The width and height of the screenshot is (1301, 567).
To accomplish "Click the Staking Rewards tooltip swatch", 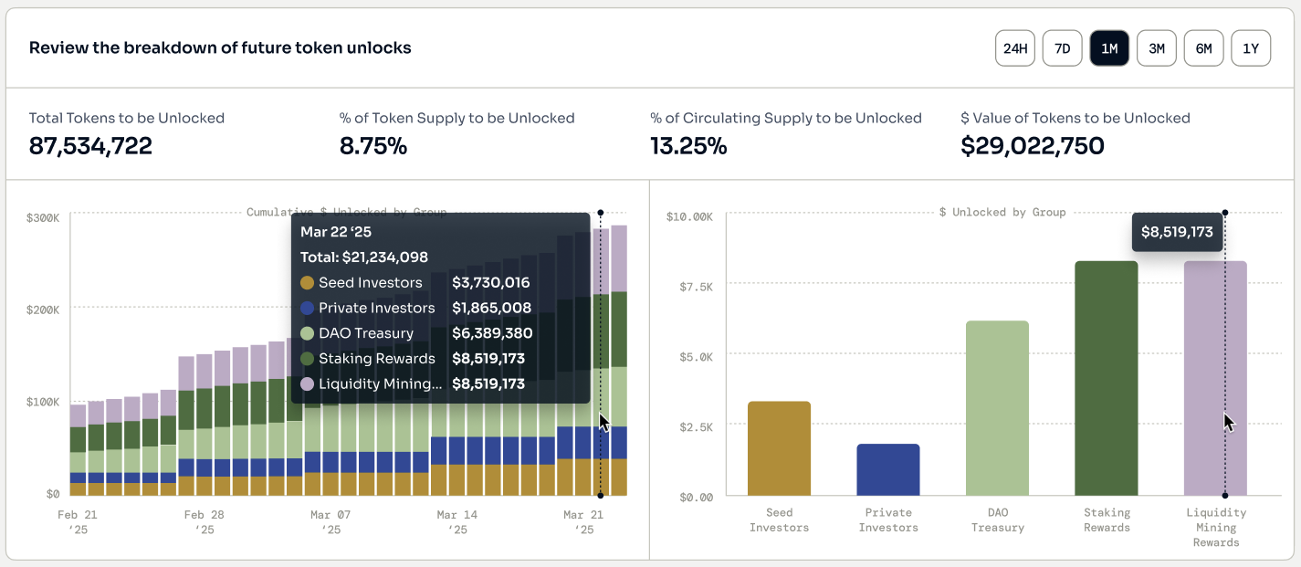I will 308,359.
